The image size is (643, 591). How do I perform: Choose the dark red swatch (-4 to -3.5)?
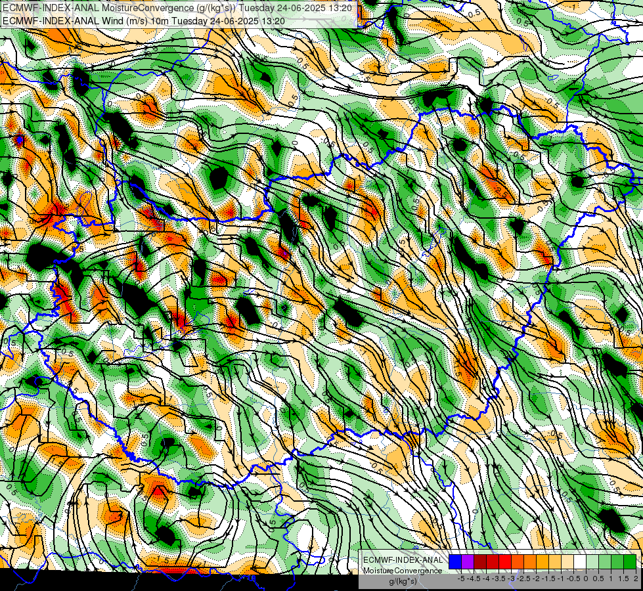click(x=493, y=561)
